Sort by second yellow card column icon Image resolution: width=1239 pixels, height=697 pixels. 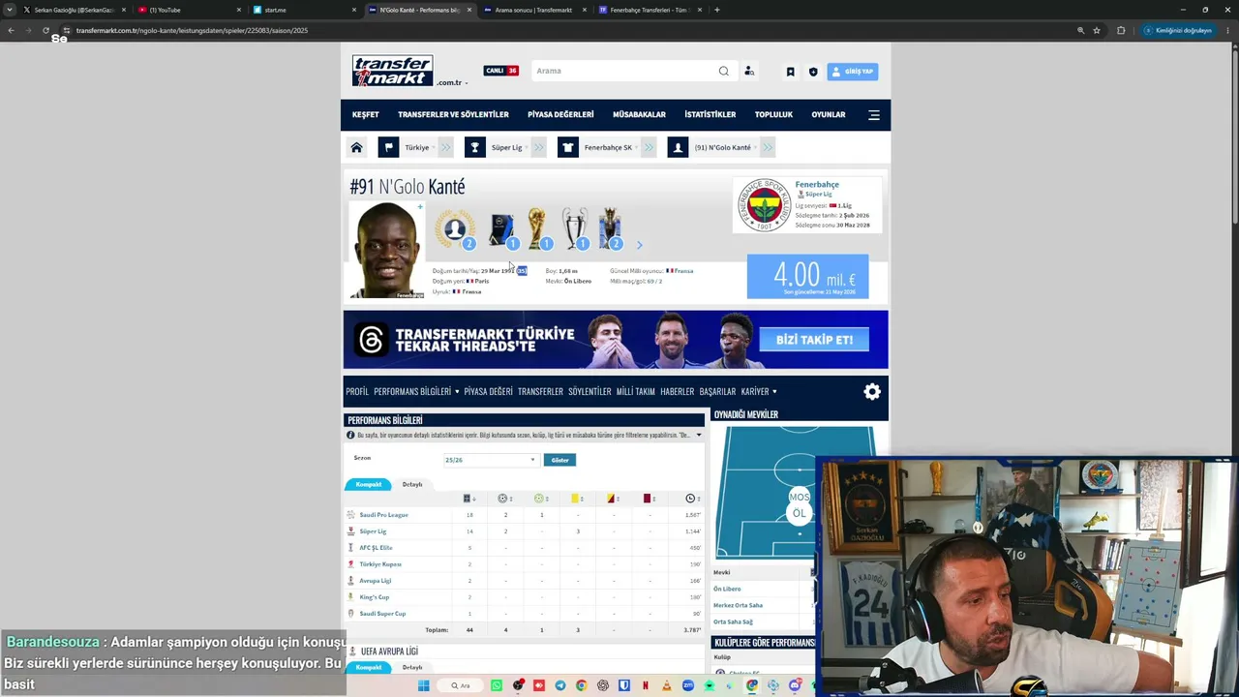click(611, 499)
